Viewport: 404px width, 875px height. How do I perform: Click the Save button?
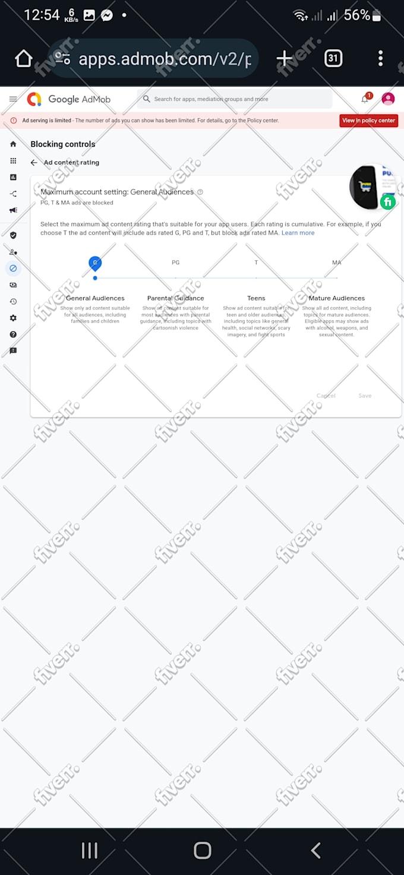365,396
